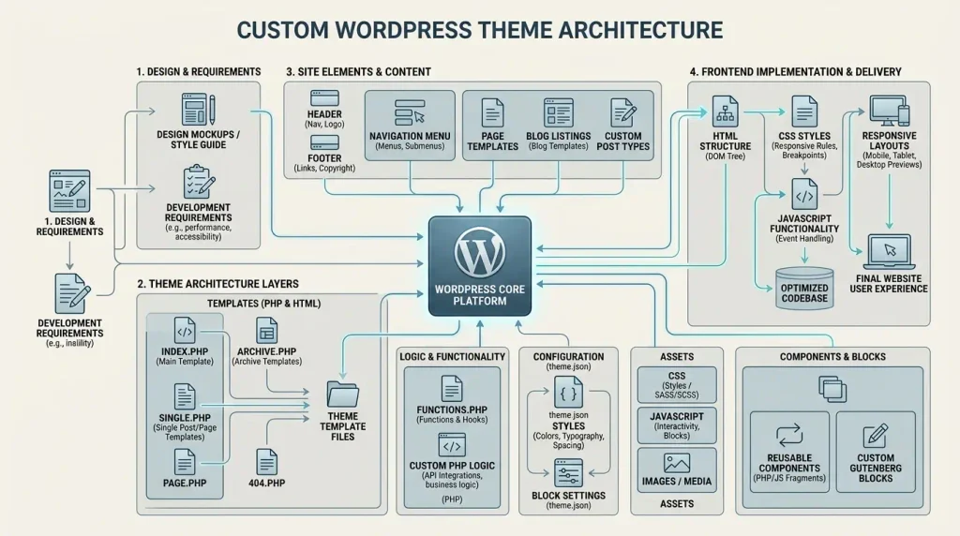
Task: Click the WordPress logo in the core platform box
Action: click(x=479, y=252)
